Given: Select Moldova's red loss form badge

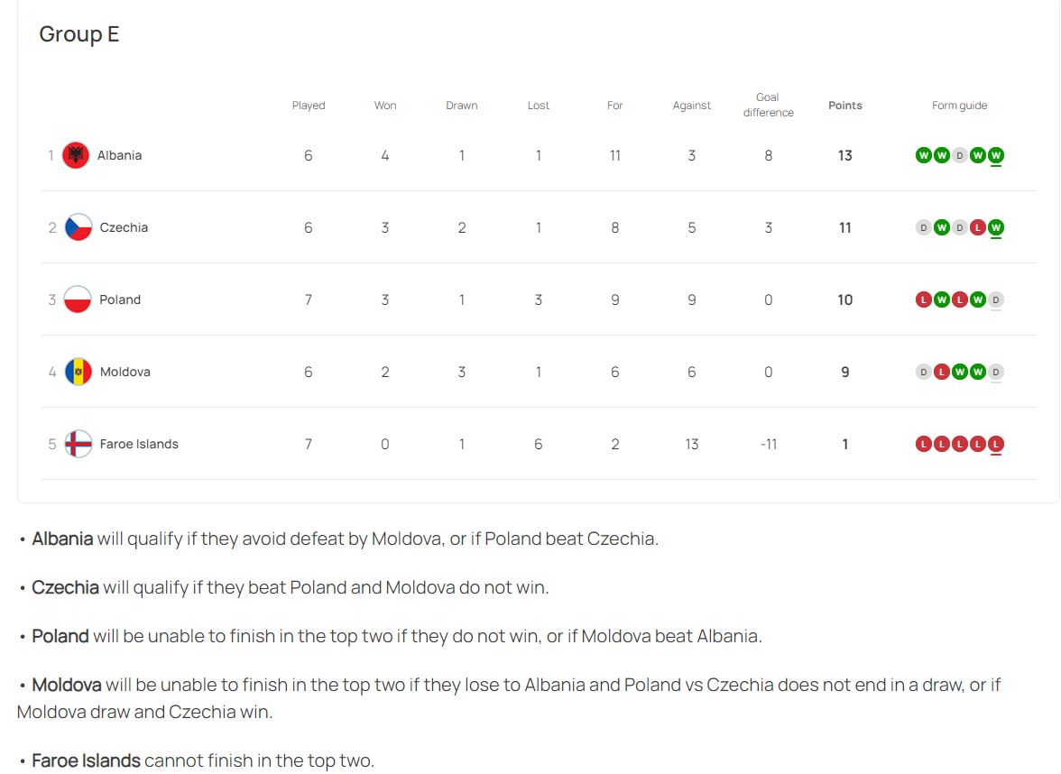Looking at the screenshot, I should pos(941,372).
